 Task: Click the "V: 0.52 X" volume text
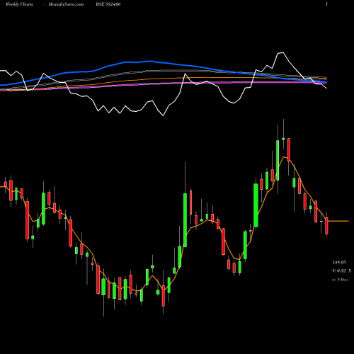[x=341, y=270]
